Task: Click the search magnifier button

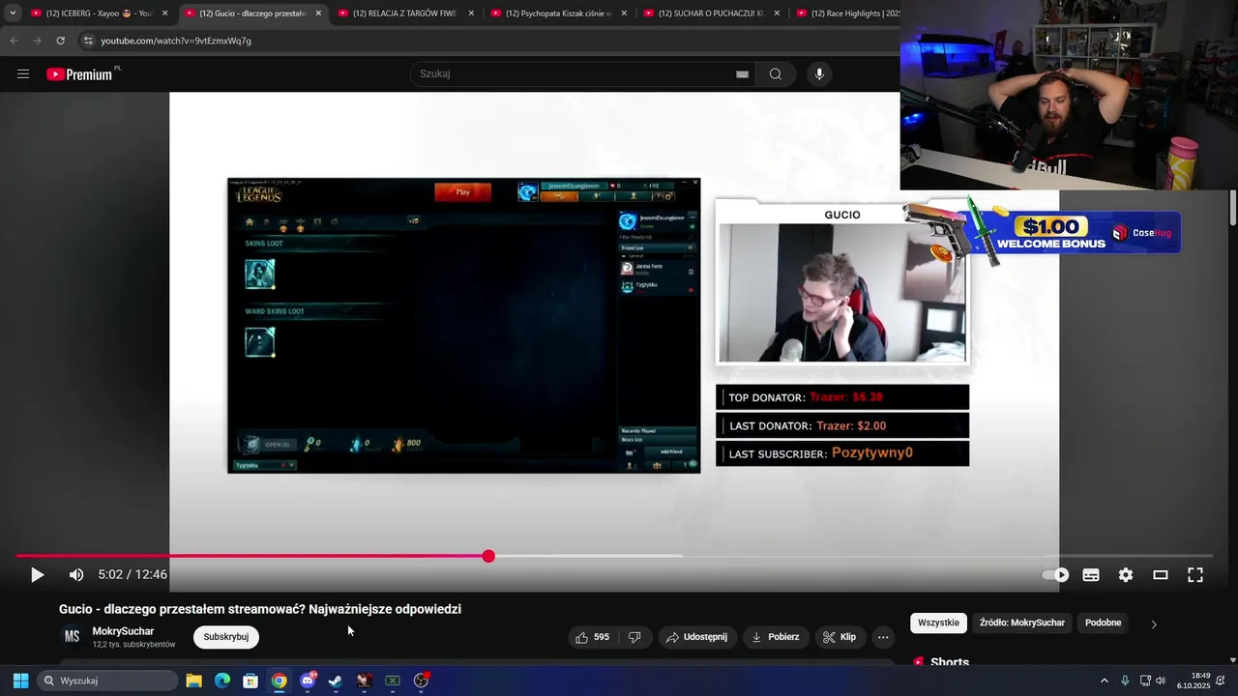Action: point(776,74)
